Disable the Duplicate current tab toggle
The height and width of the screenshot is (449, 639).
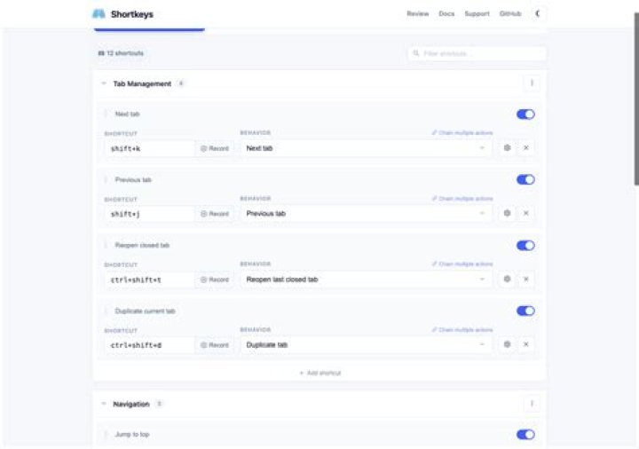[525, 311]
